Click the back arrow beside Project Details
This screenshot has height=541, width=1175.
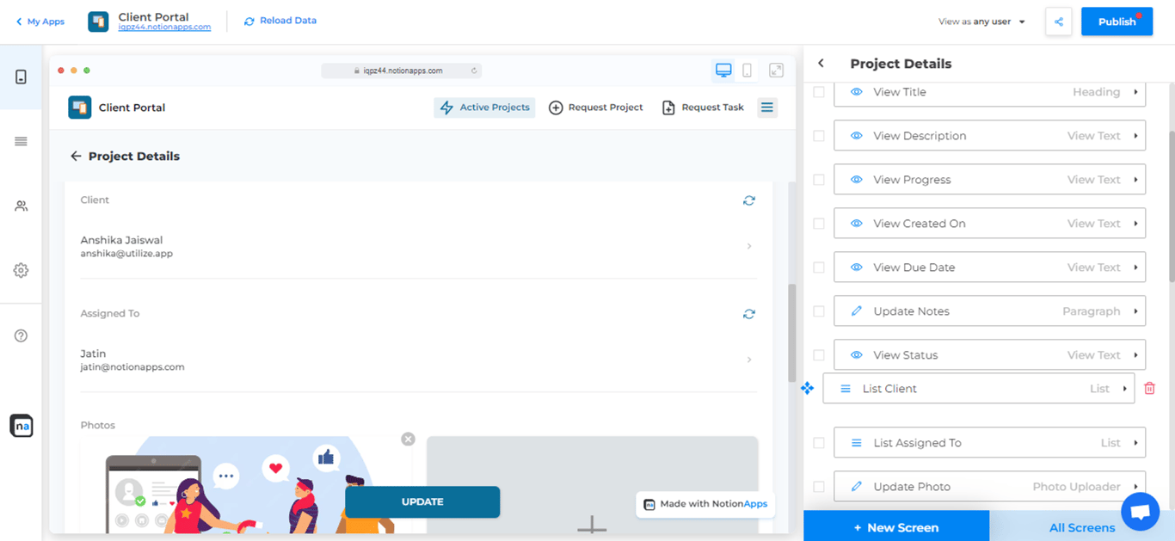76,156
